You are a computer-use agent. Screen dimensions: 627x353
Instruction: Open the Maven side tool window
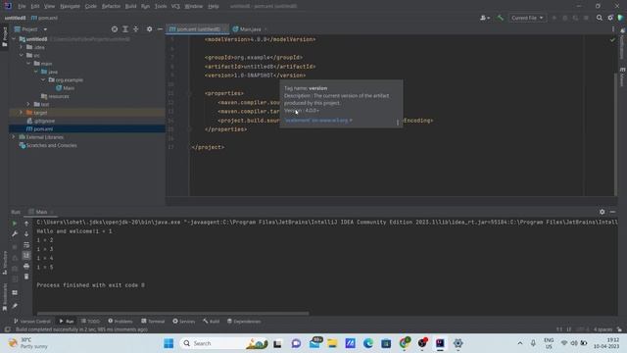622,76
